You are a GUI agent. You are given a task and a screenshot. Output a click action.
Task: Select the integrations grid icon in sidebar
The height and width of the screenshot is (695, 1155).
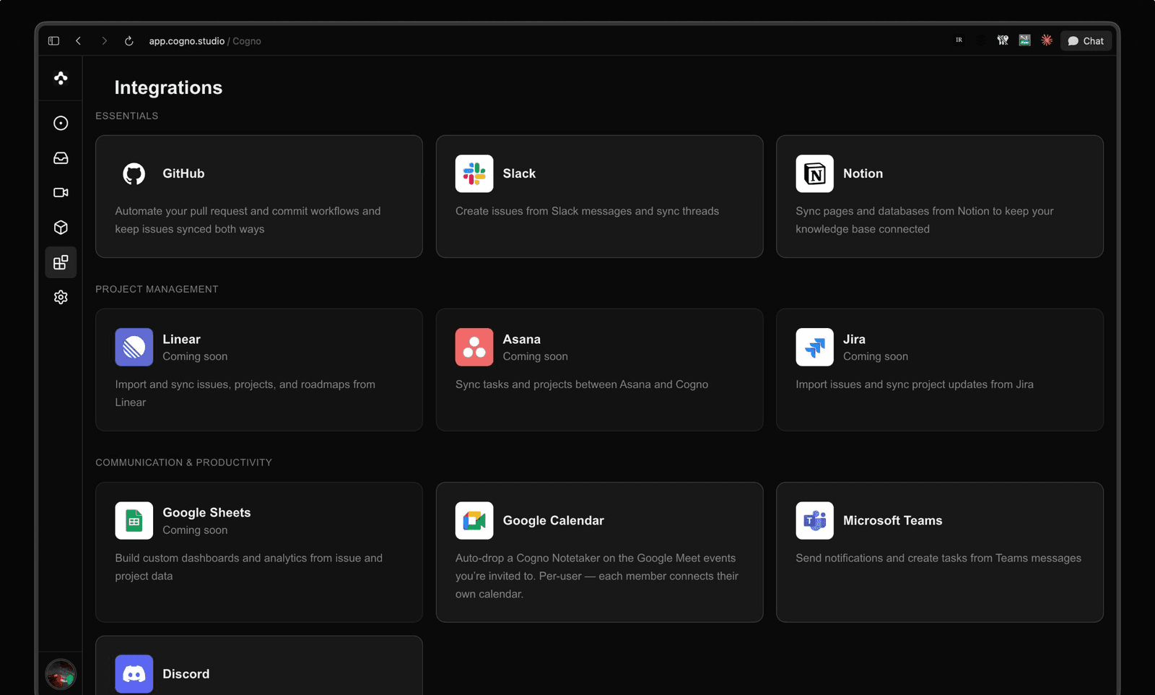61,262
